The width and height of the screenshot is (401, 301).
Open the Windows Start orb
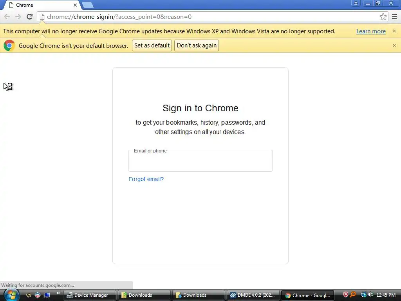pyautogui.click(x=11, y=295)
